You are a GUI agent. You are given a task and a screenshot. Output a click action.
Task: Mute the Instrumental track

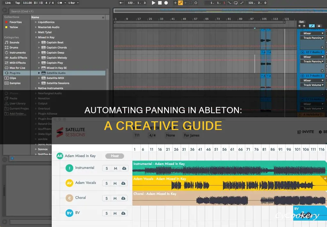coord(115,168)
